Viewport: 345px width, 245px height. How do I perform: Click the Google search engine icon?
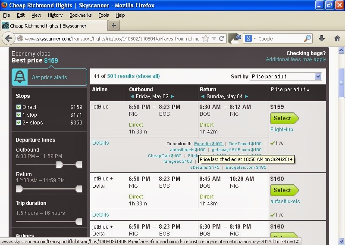[248, 39]
